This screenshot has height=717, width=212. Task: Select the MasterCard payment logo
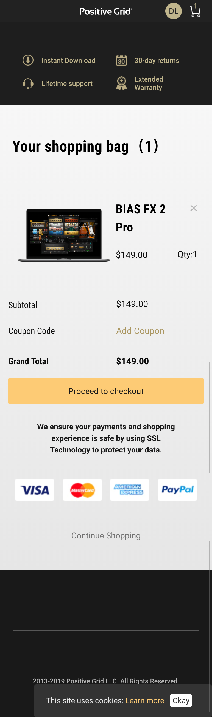click(x=82, y=490)
